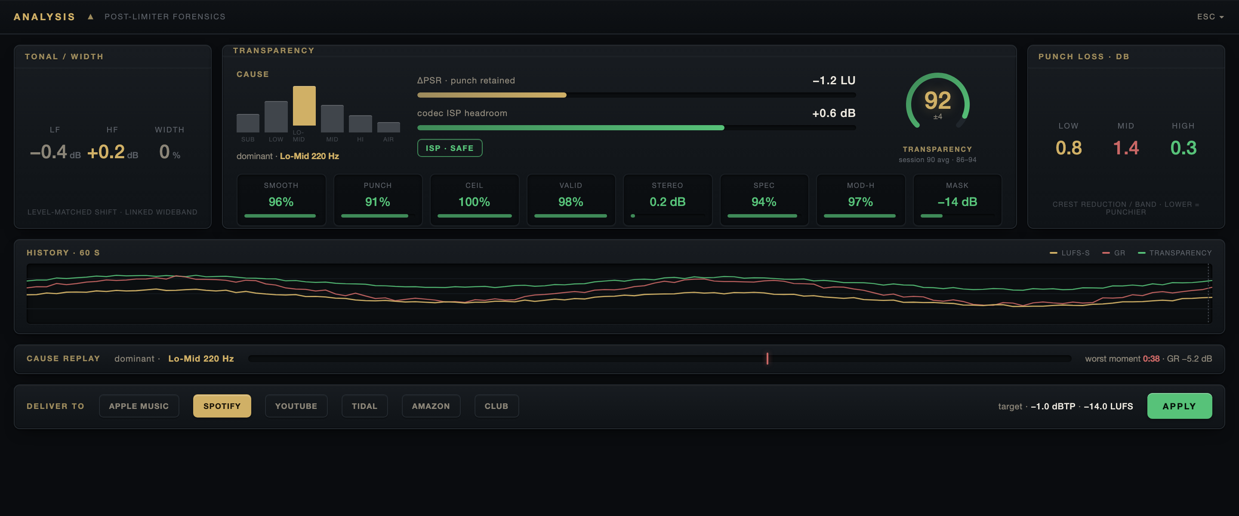Click the history graph dotted playhead line
This screenshot has width=1239, height=516.
(1208, 293)
